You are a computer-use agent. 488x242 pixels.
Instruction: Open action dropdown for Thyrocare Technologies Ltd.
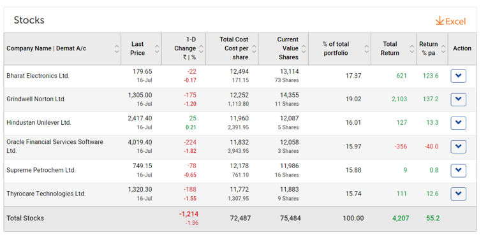[458, 194]
